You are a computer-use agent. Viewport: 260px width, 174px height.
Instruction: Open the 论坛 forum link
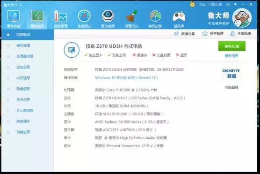click(202, 5)
